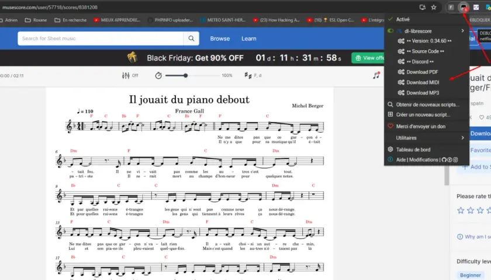Open the GitHub icon in the Aide row

[444, 160]
